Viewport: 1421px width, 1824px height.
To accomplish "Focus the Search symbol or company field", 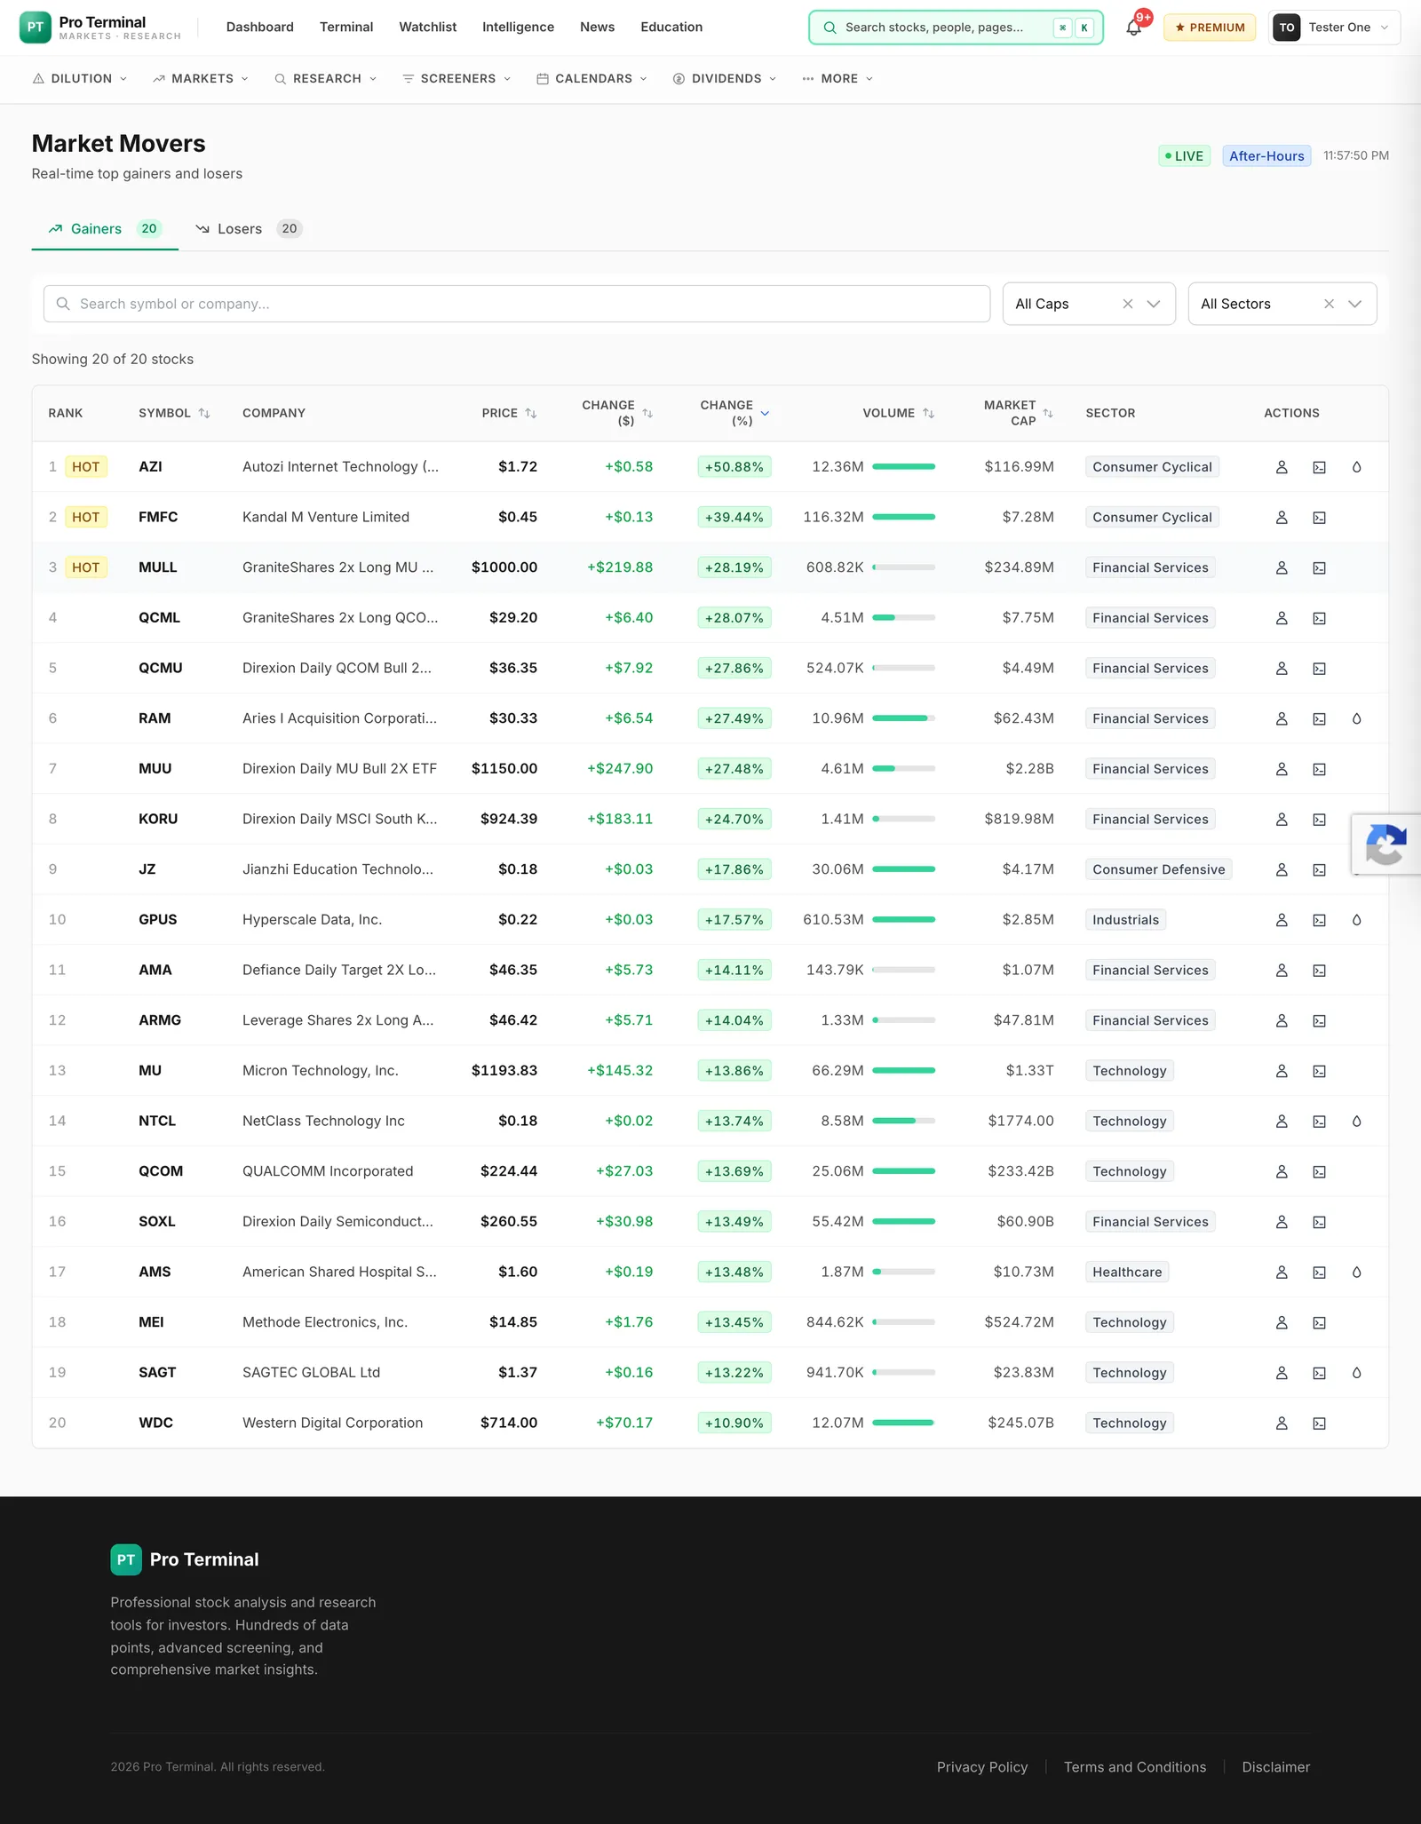I will pos(517,304).
